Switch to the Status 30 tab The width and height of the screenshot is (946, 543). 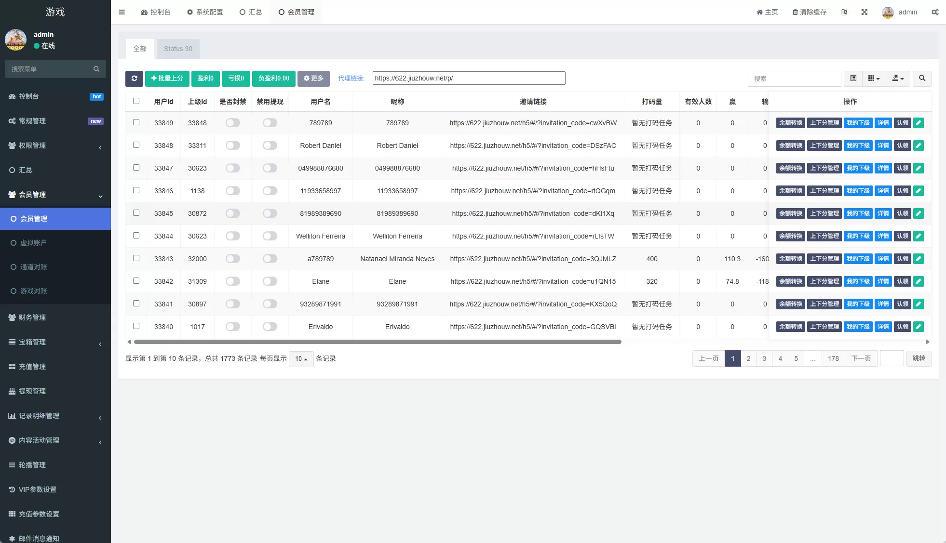178,49
